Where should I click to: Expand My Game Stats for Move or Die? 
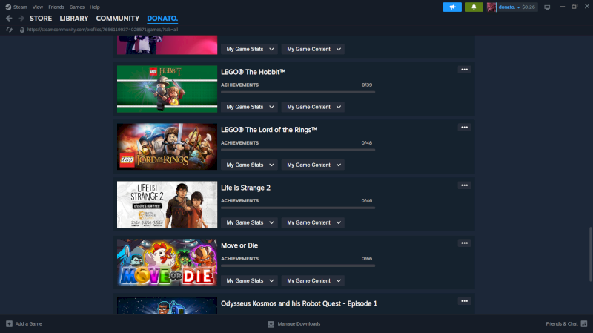tap(250, 281)
